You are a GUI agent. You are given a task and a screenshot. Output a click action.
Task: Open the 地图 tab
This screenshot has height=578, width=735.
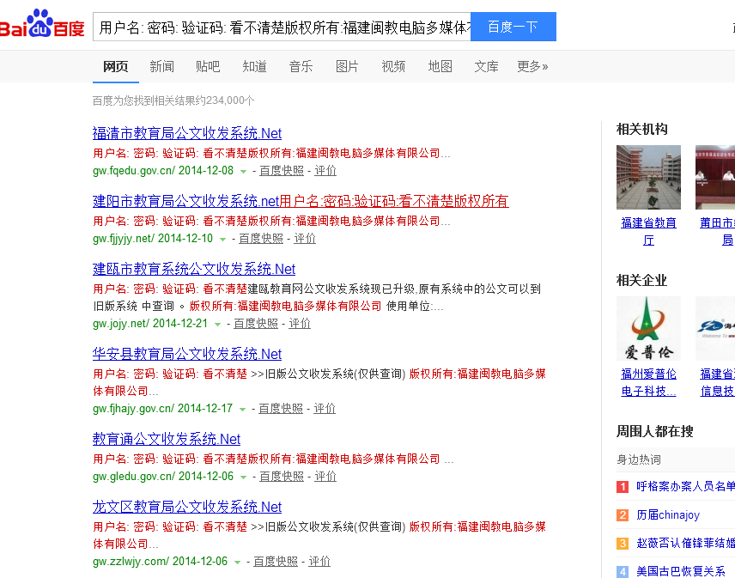(x=440, y=67)
